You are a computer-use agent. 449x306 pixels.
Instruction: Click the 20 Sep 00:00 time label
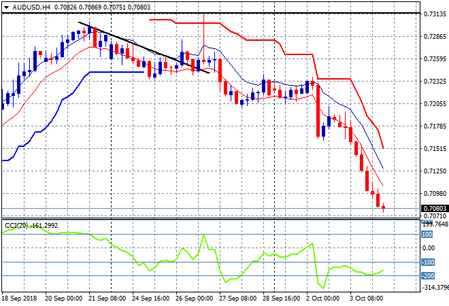(63, 299)
